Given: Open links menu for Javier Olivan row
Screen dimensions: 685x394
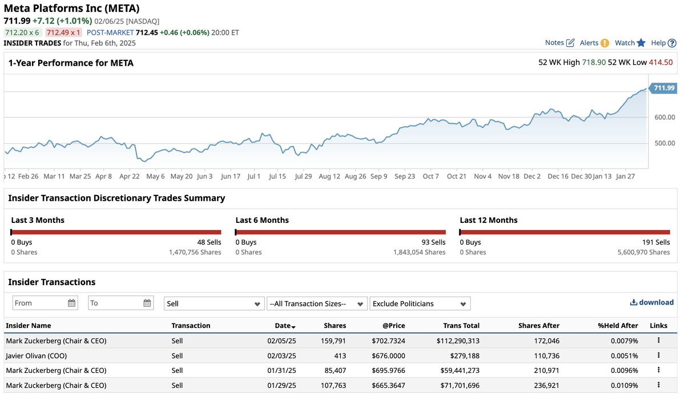Looking at the screenshot, I should [x=658, y=355].
